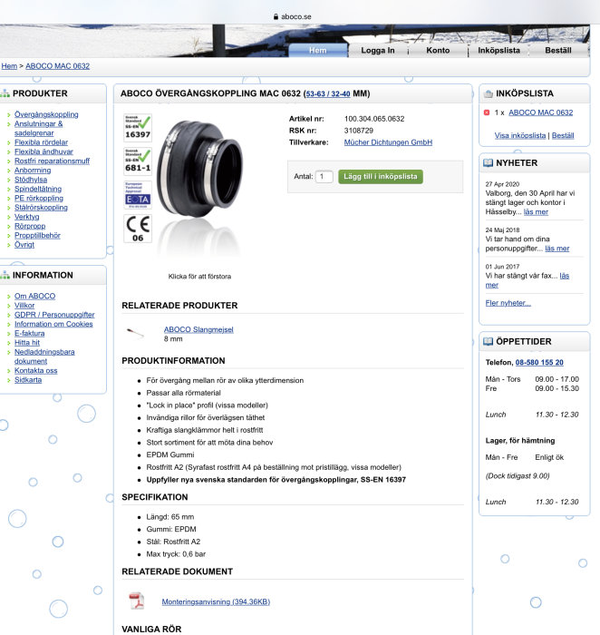The image size is (600, 635).
Task: Open the PDF icon for Monteringsanvisning
Action: click(137, 601)
